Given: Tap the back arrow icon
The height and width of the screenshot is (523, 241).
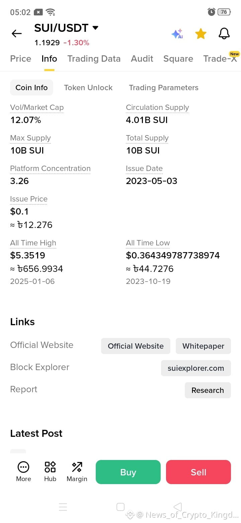Looking at the screenshot, I should [x=16, y=34].
